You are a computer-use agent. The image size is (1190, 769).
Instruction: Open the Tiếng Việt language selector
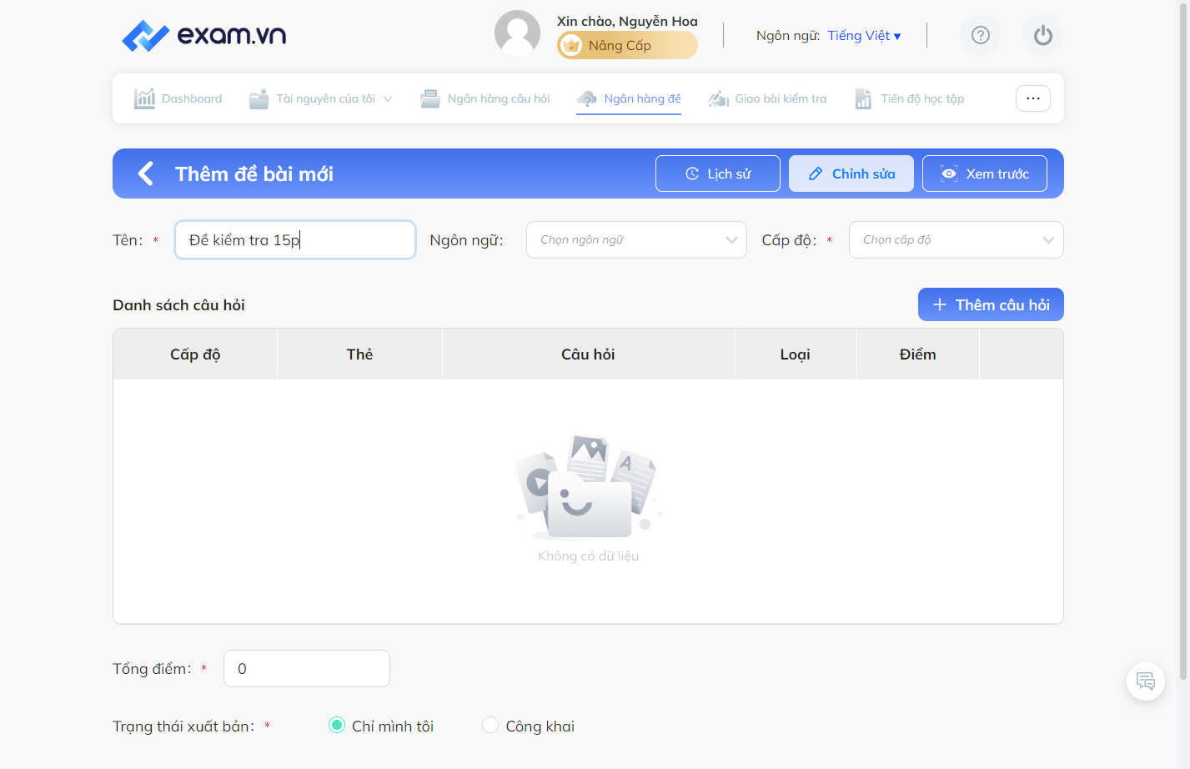(x=864, y=36)
